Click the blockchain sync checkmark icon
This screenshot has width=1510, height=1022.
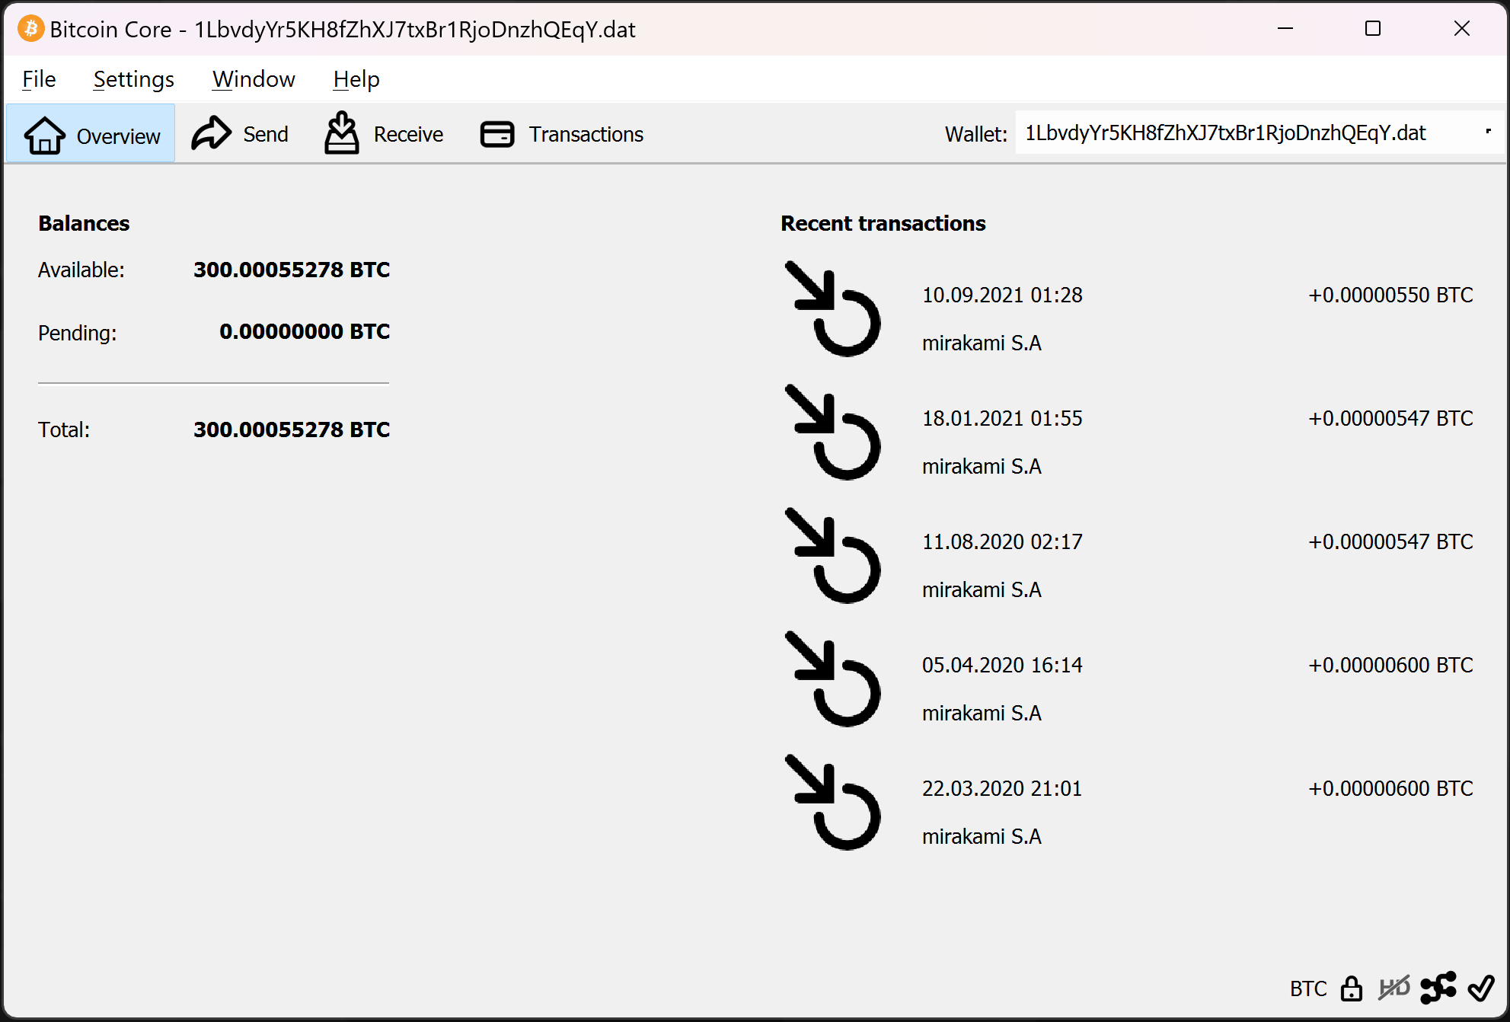1482,988
